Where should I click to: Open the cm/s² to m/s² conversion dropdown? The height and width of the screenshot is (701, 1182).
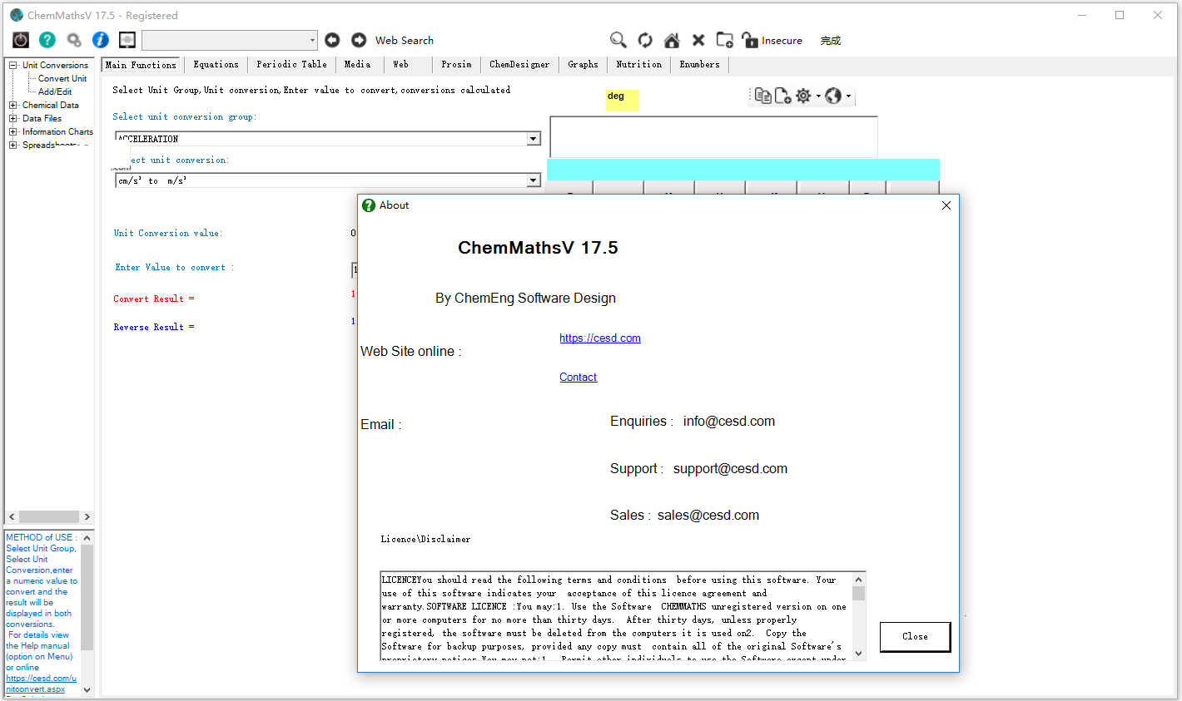tap(533, 180)
